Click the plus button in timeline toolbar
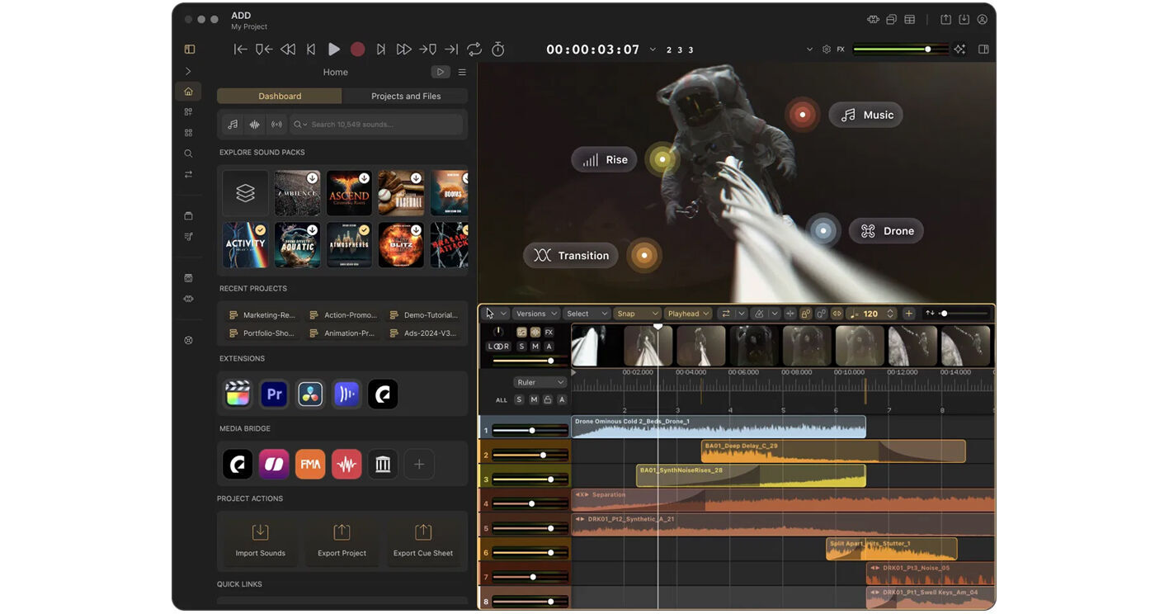Viewport: 1169px width, 614px height. pos(908,314)
